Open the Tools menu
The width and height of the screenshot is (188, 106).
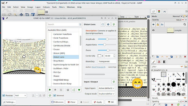pyautogui.click(x=54, y=7)
